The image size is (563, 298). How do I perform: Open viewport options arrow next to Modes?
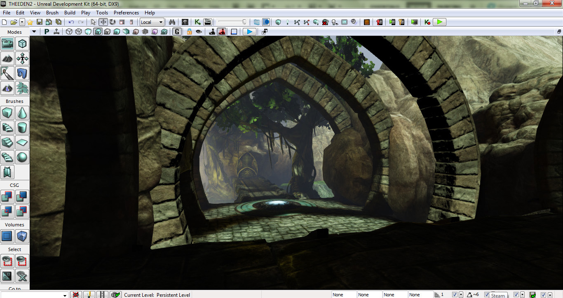point(34,32)
